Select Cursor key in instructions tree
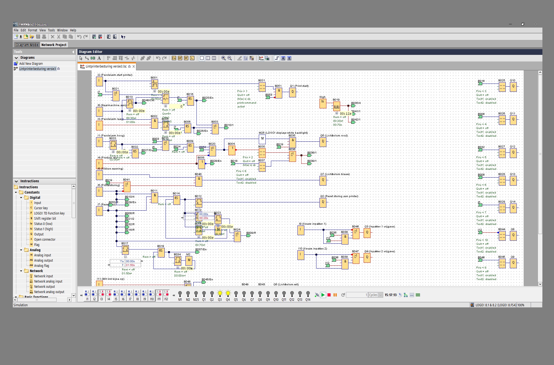Screen dimensions: 554x365 click(x=41, y=208)
